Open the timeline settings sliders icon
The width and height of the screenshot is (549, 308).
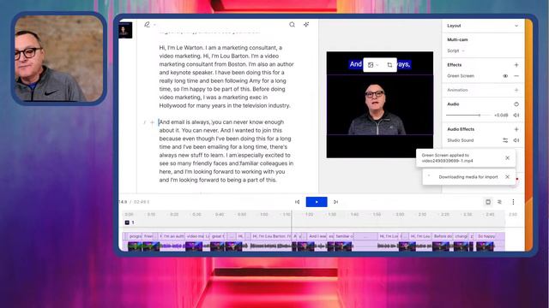499,202
